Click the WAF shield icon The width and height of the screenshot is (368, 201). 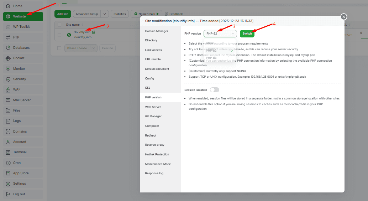click(x=8, y=89)
